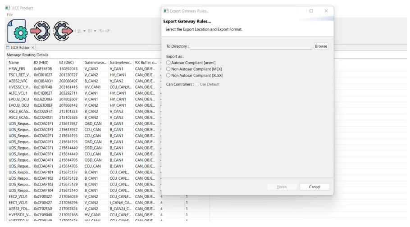Click the Previous Annotation toolbar icon
410x227 pixels.
[90, 31]
